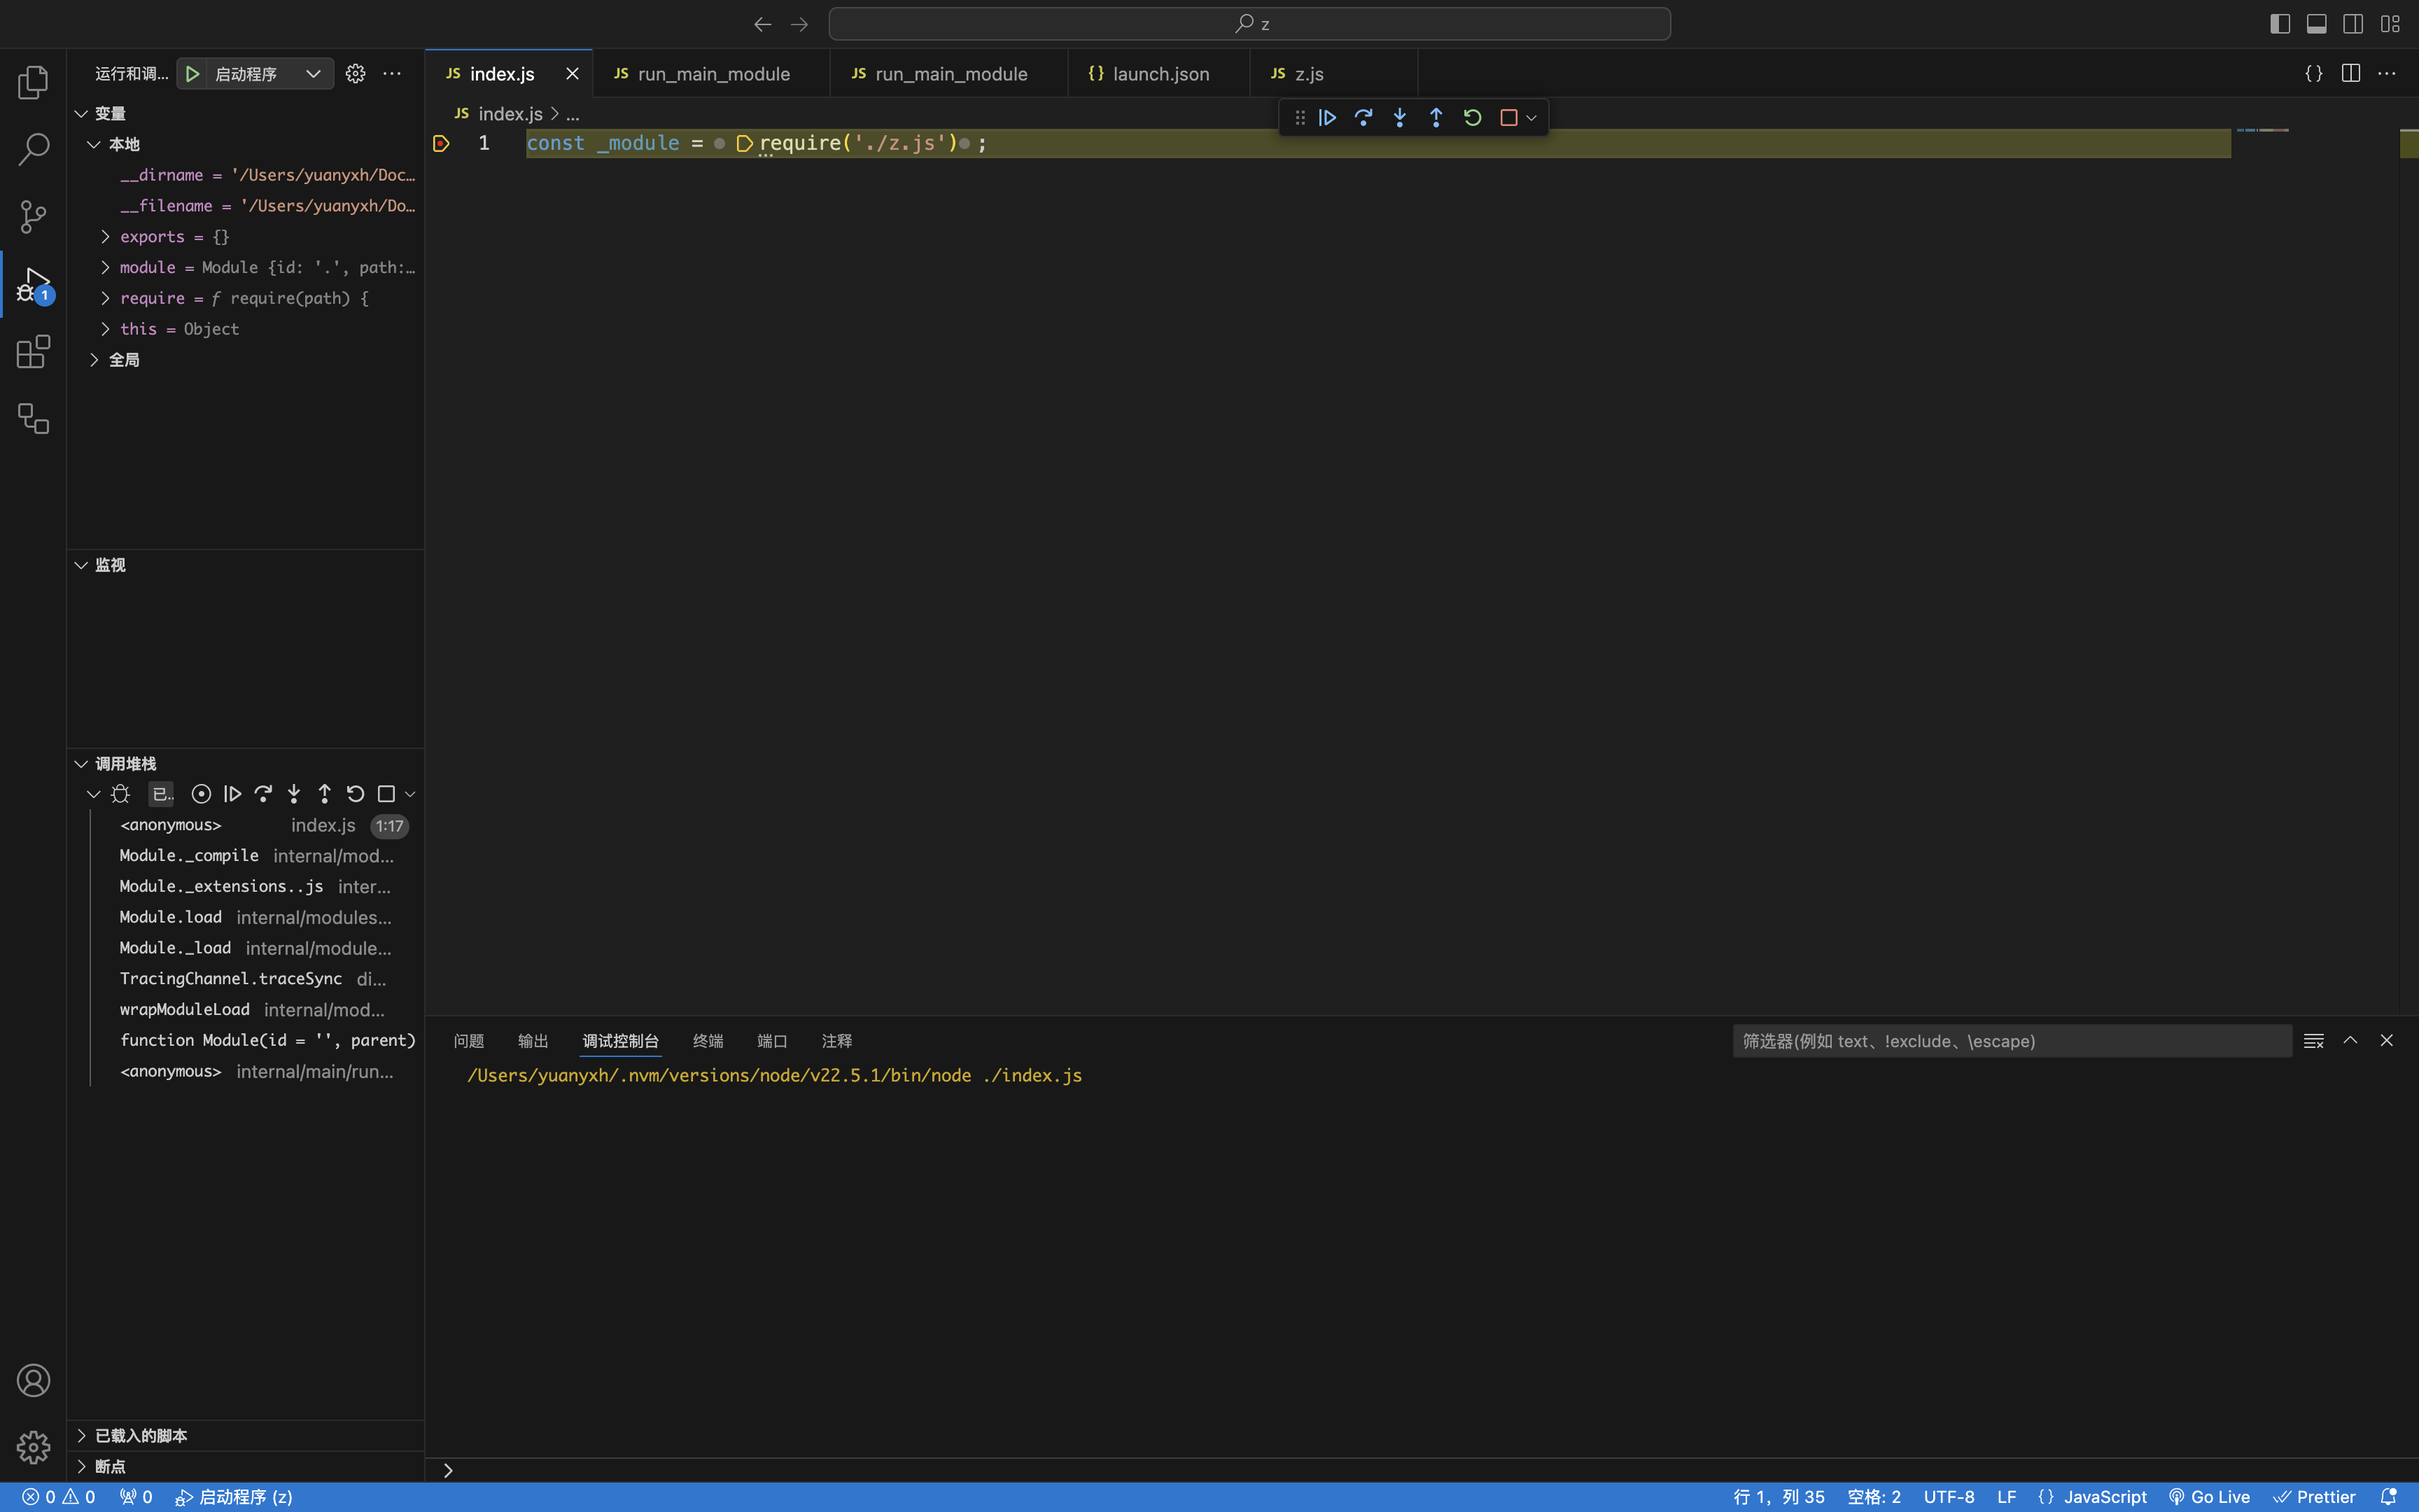Open debug view more actions ellipsis
The image size is (2419, 1512).
pos(392,74)
